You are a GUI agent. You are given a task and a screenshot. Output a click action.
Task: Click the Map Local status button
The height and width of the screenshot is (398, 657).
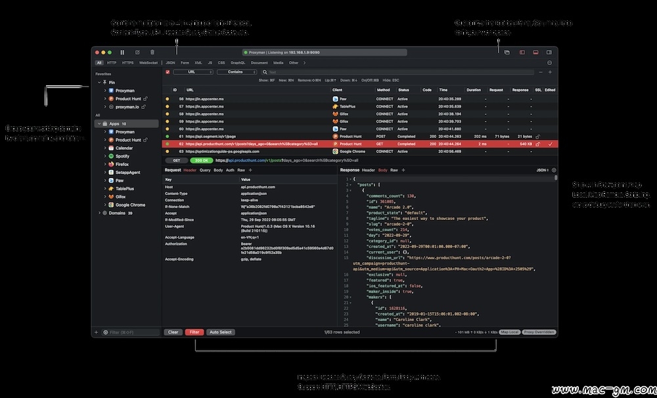[510, 332]
